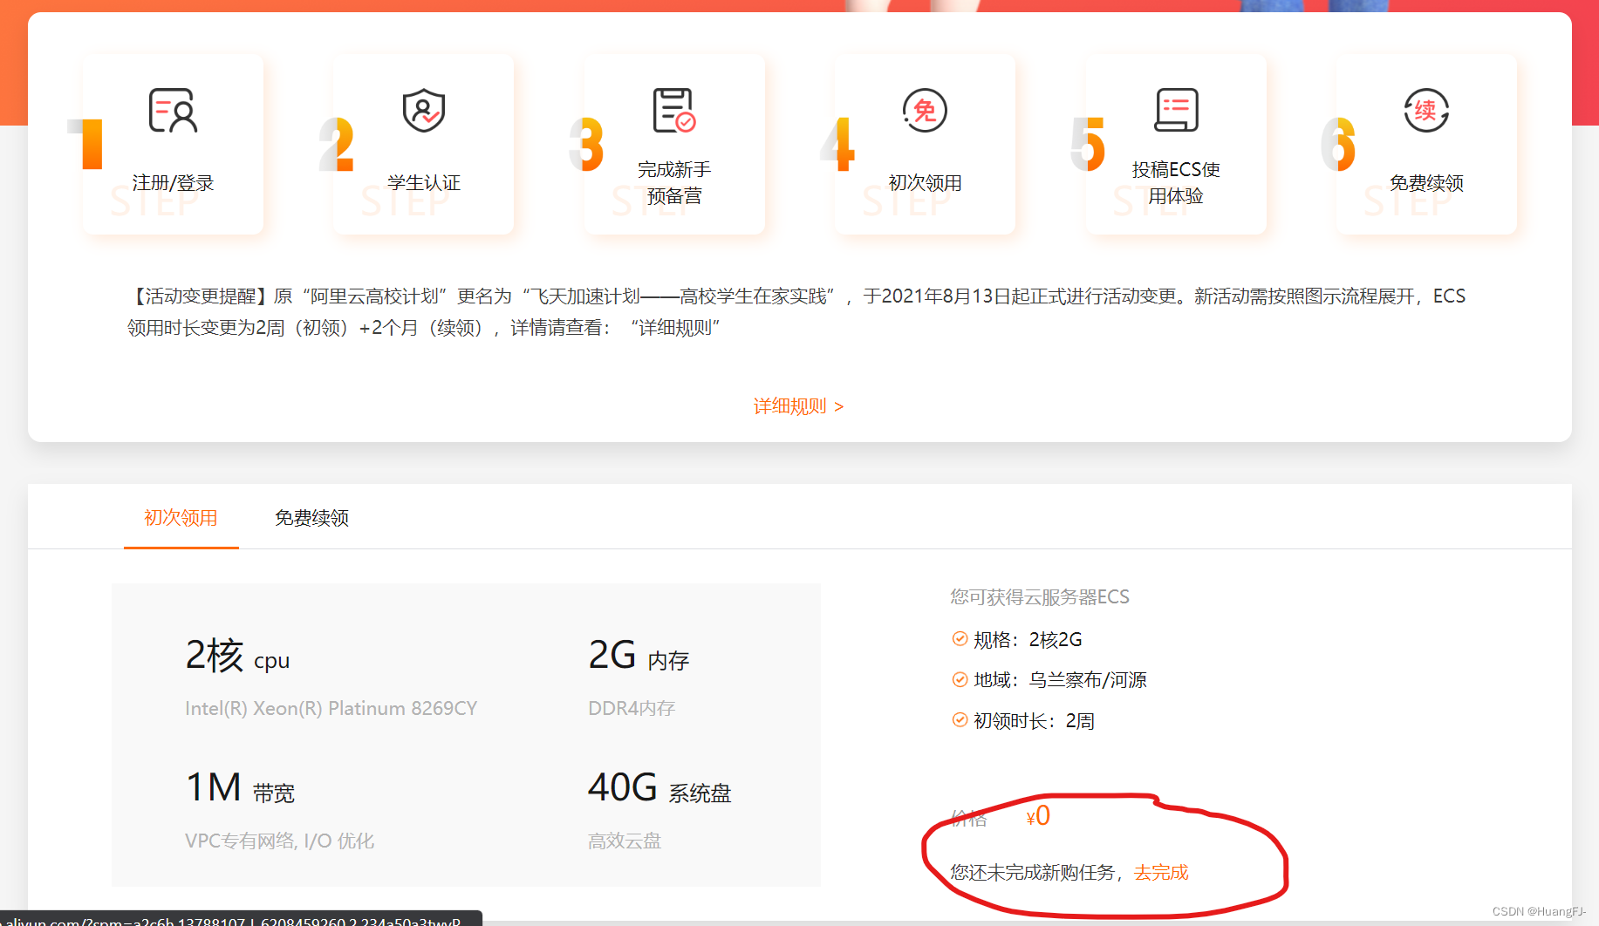This screenshot has height=926, width=1599.
Task: Click the DDR4内存 text
Action: [632, 708]
